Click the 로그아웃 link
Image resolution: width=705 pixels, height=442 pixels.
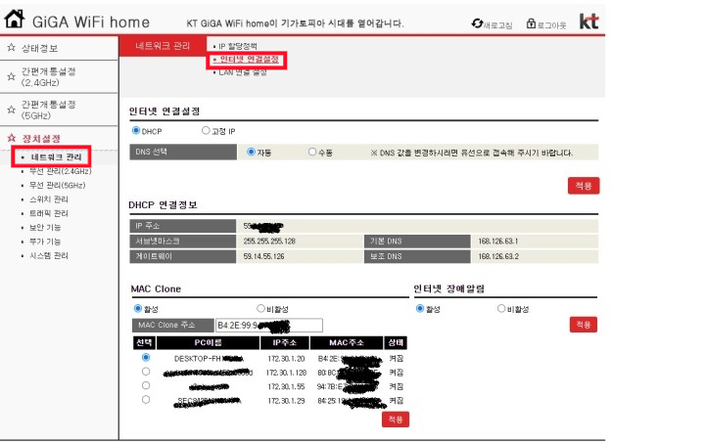[551, 25]
